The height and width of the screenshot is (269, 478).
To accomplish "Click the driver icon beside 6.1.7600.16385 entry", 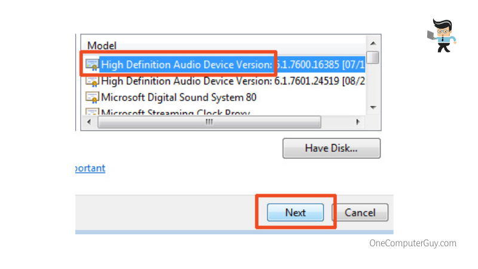I will tap(92, 65).
